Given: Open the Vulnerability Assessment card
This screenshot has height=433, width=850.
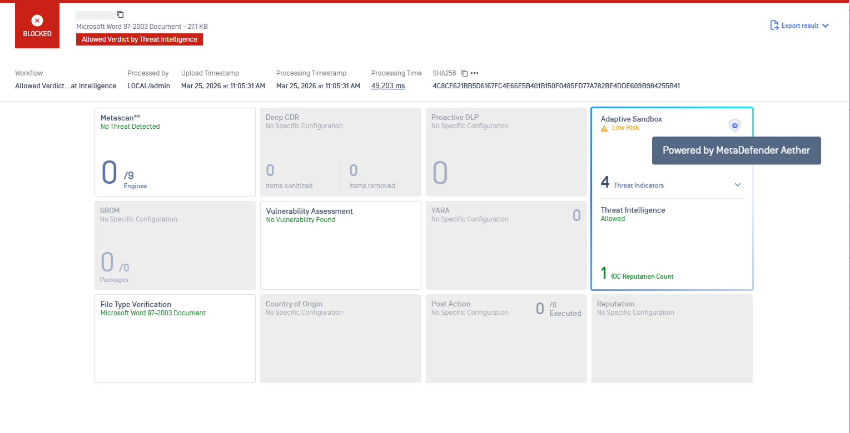Looking at the screenshot, I should [x=340, y=245].
